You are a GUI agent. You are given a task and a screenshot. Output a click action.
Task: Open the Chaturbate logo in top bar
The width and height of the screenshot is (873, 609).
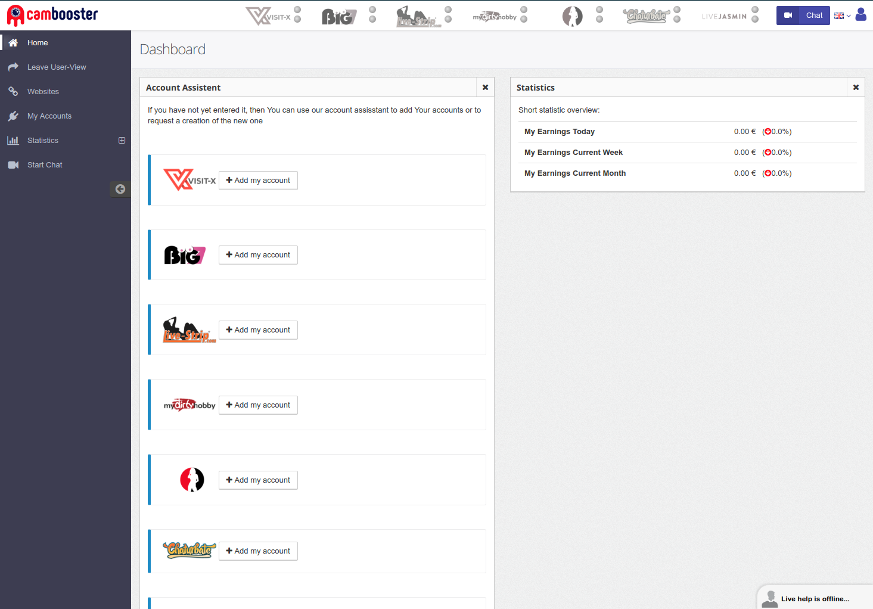pyautogui.click(x=647, y=16)
